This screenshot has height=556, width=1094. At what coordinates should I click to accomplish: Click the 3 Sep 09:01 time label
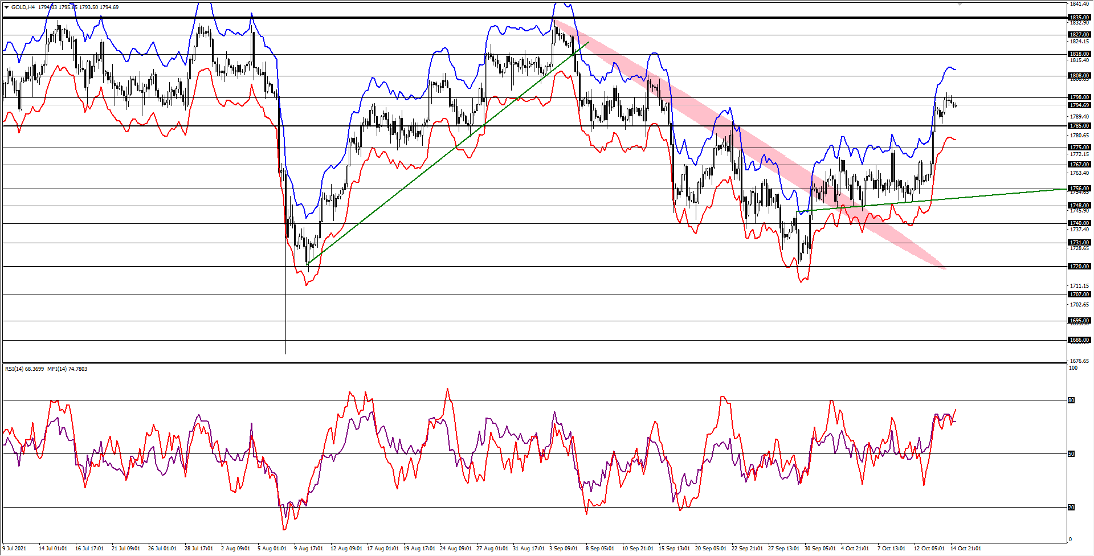pos(564,549)
